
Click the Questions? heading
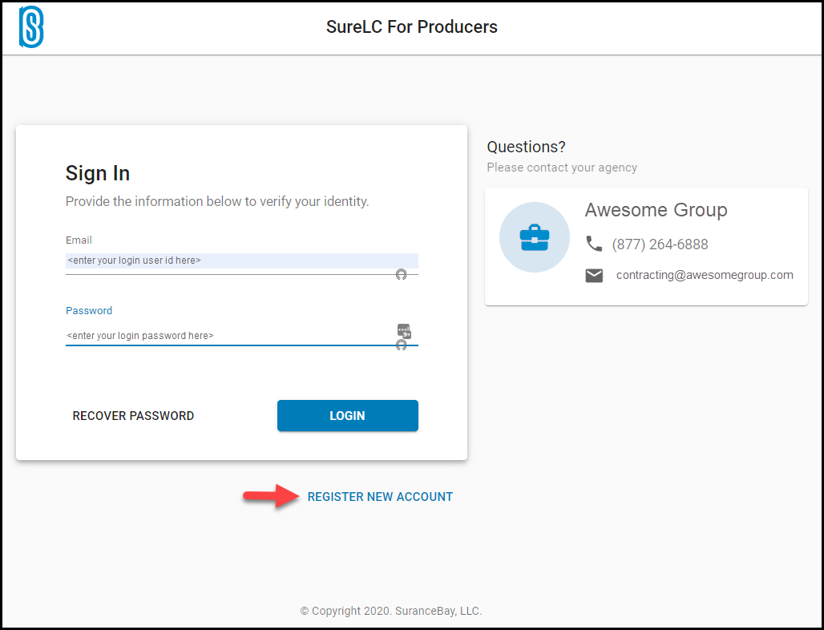pos(526,147)
